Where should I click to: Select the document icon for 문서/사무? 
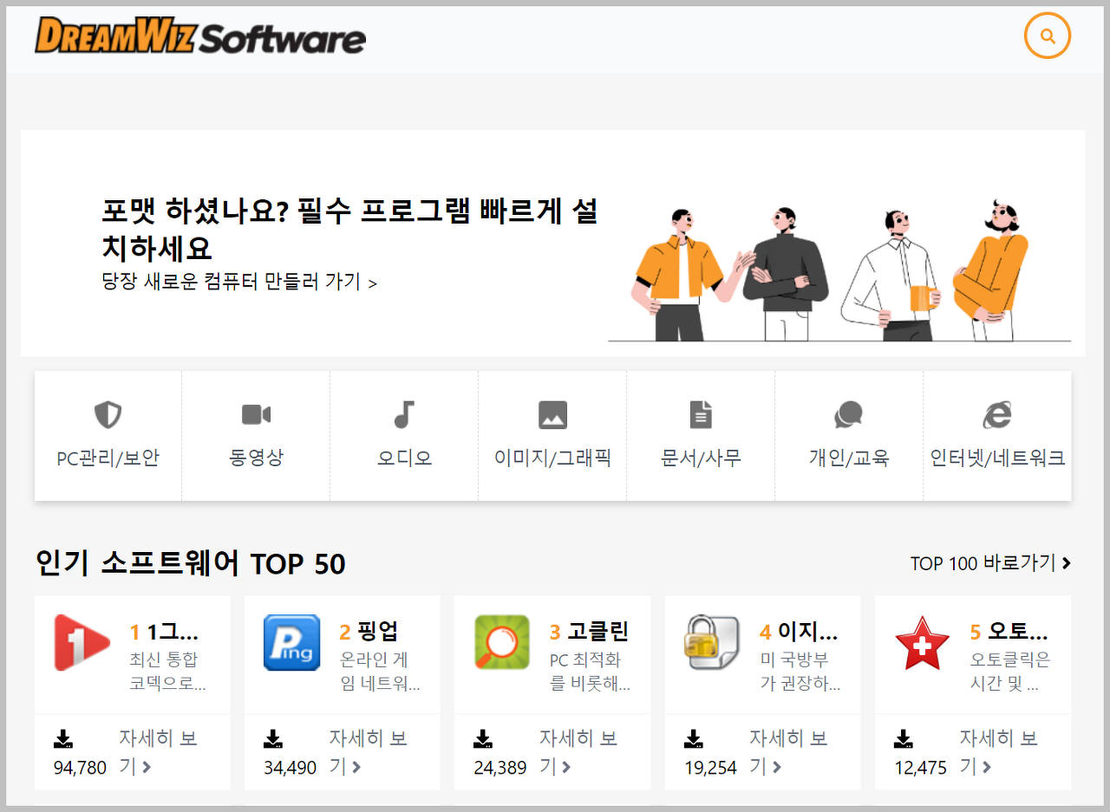[701, 415]
